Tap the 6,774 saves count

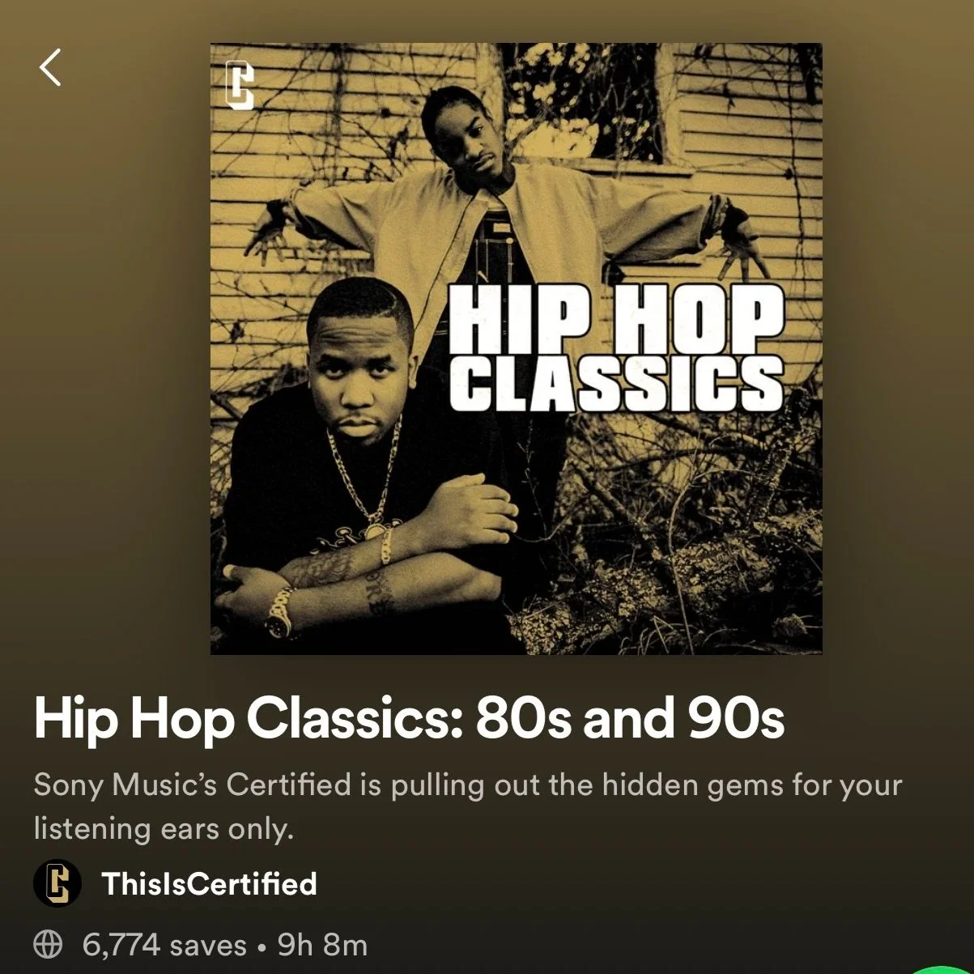click(x=164, y=945)
